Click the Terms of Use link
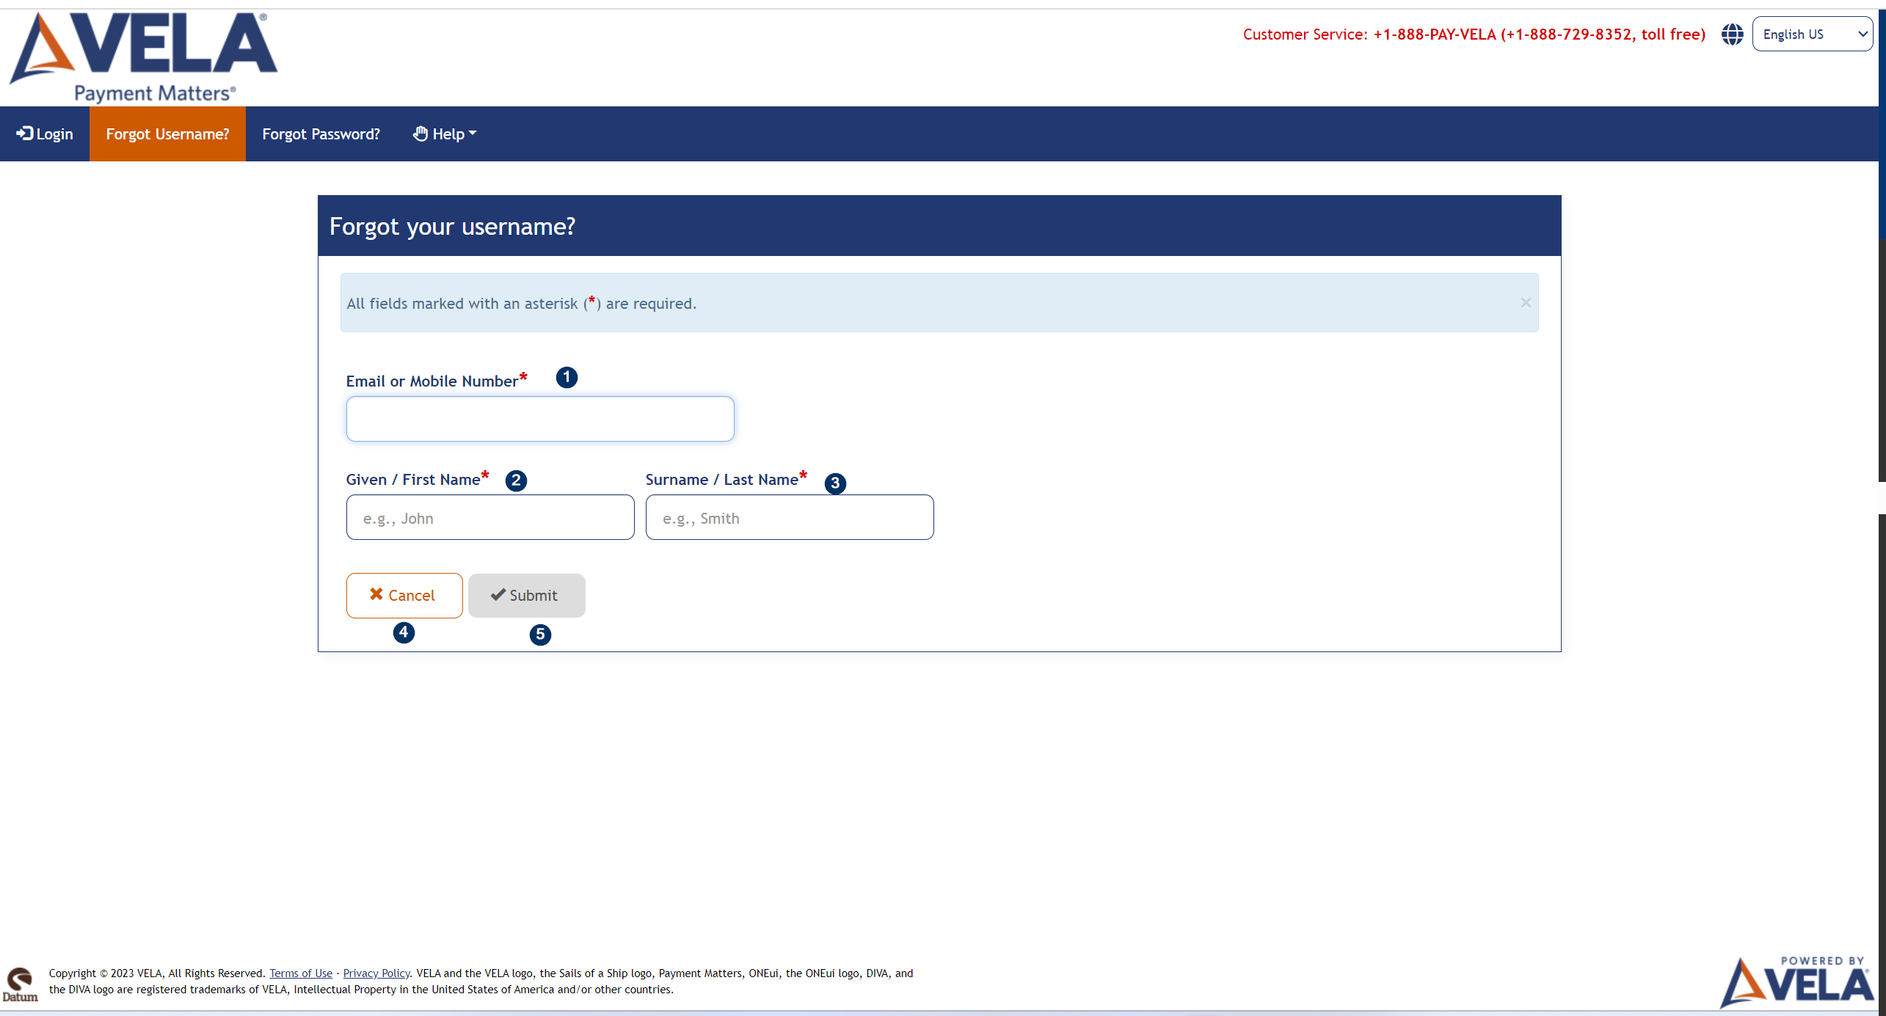The image size is (1886, 1016). pos(300,972)
